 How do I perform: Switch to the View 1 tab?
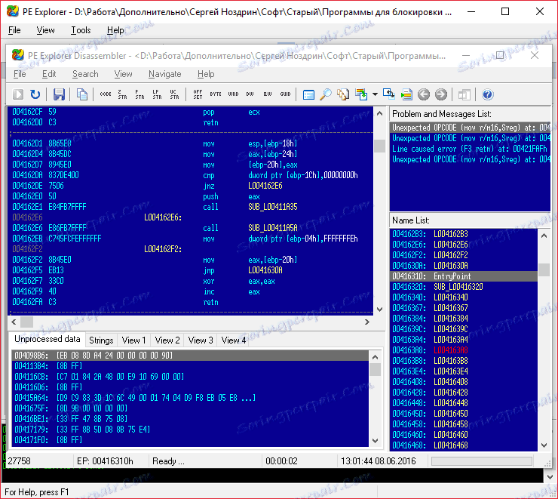pyautogui.click(x=133, y=340)
